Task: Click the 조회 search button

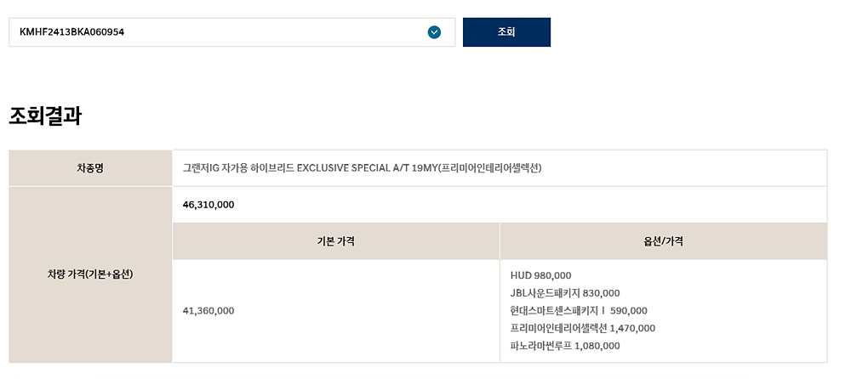Action: coord(506,32)
